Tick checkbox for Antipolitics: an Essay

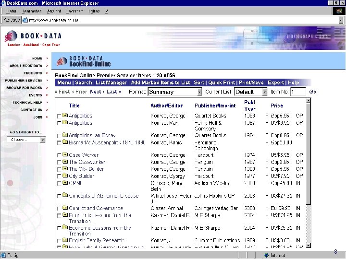pos(59,136)
